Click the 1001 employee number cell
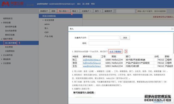The height and width of the screenshot is (104, 174). point(108,63)
